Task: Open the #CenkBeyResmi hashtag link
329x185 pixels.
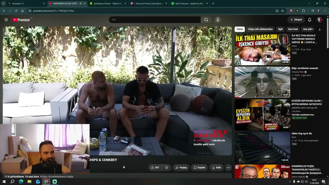Action: (x=57, y=177)
